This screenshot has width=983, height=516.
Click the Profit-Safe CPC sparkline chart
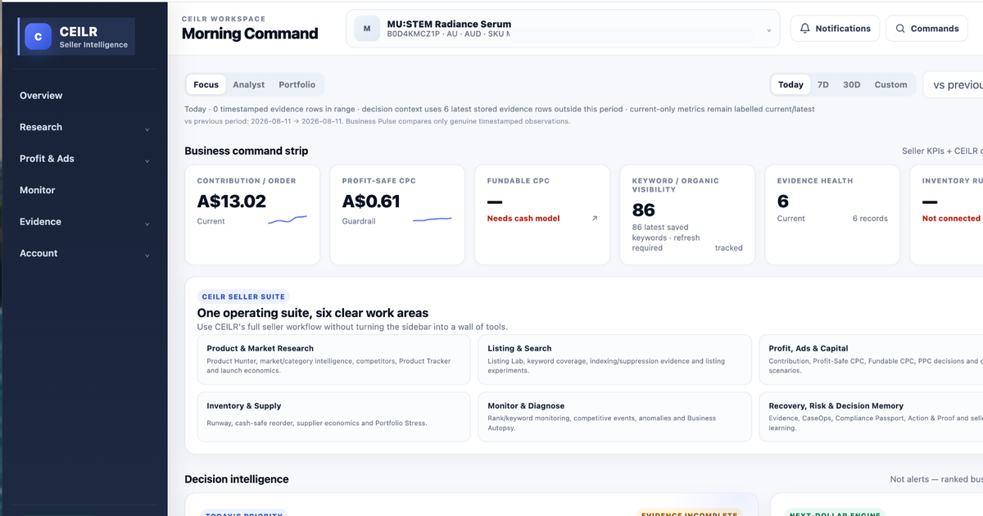tap(433, 220)
